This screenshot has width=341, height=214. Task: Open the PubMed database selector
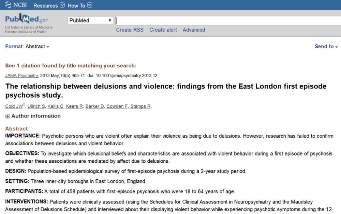tap(90, 20)
